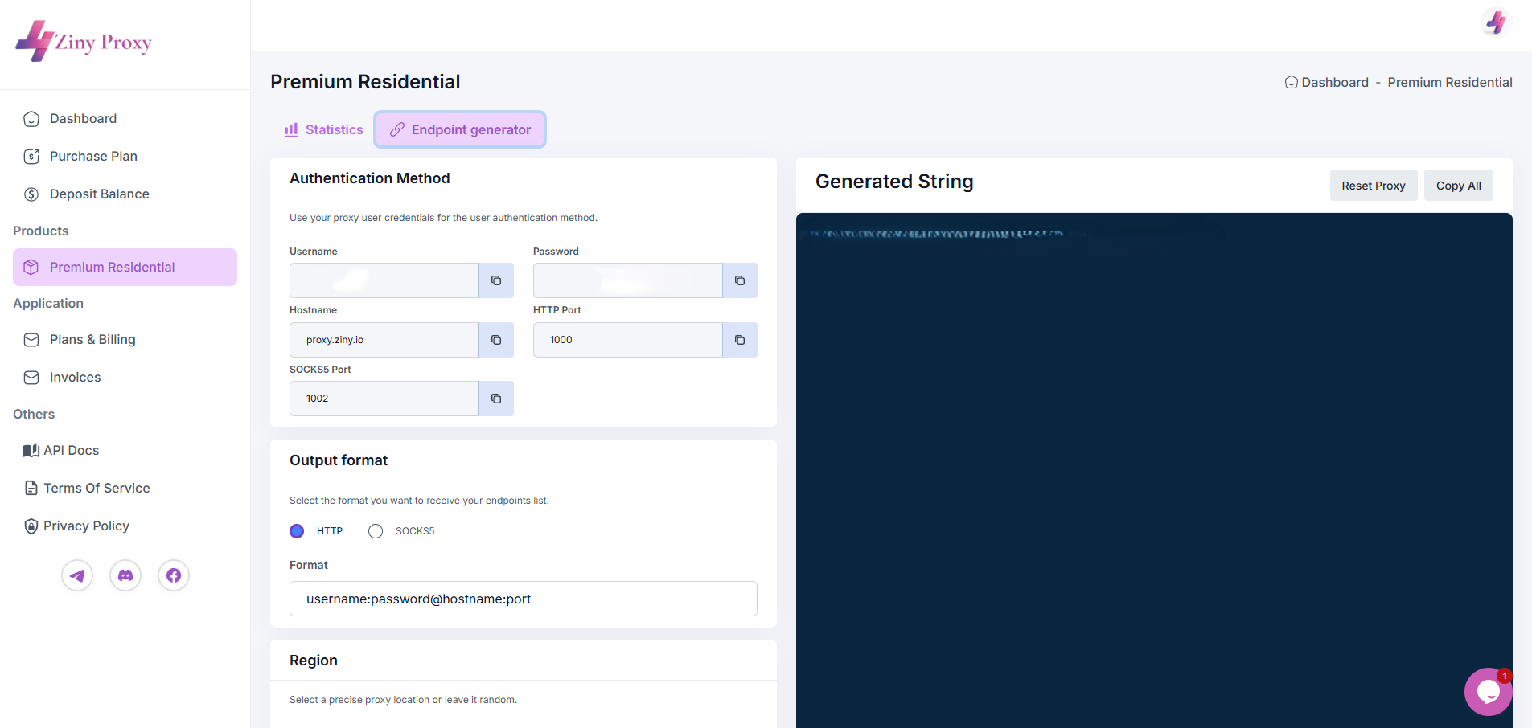The image size is (1532, 728).
Task: Open the Facebook social link
Action: coord(174,575)
